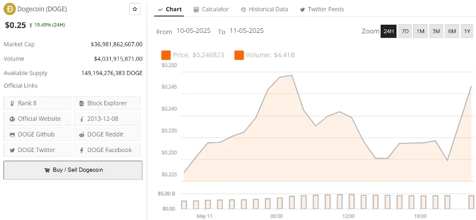Edit the From date 10-05-2025 field
This screenshot has width=476, height=220.
(x=193, y=31)
